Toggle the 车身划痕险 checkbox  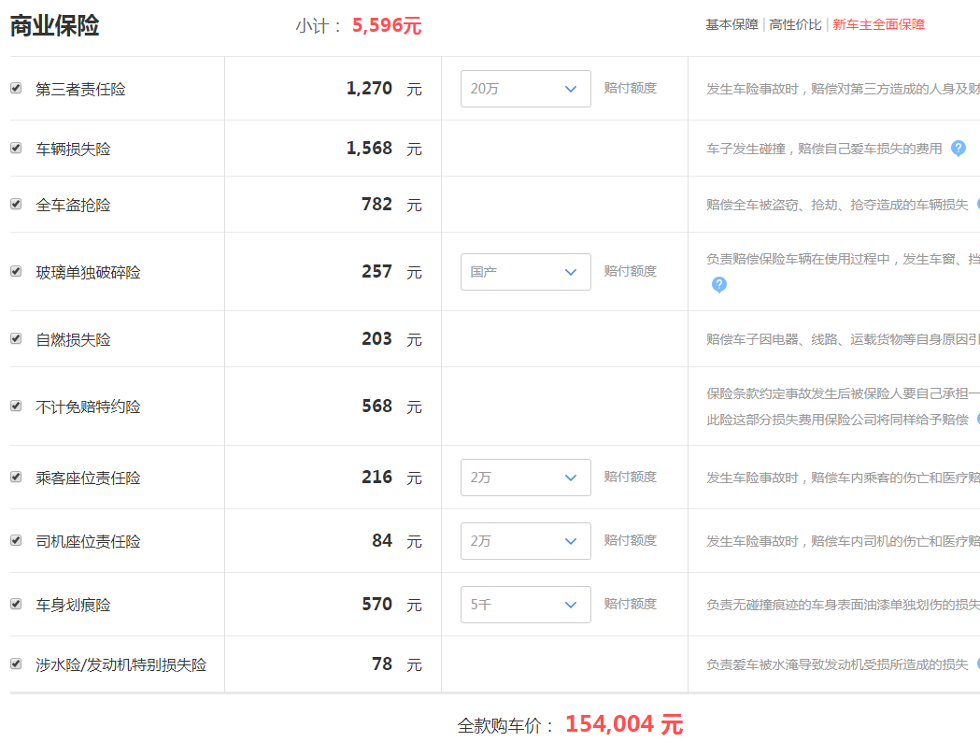click(x=16, y=605)
